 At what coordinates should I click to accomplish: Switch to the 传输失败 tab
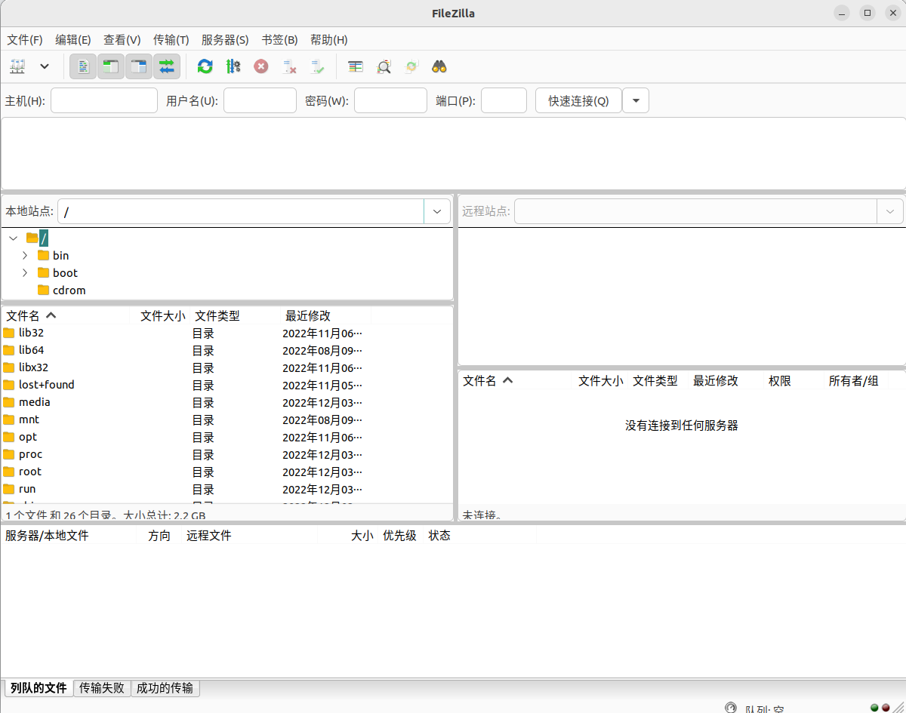pos(102,688)
